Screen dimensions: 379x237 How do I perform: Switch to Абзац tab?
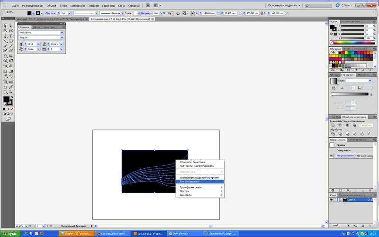tap(36, 27)
